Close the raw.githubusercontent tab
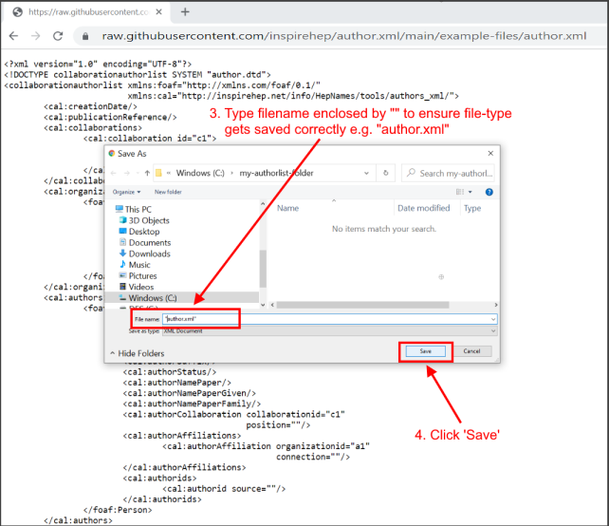 tap(158, 12)
